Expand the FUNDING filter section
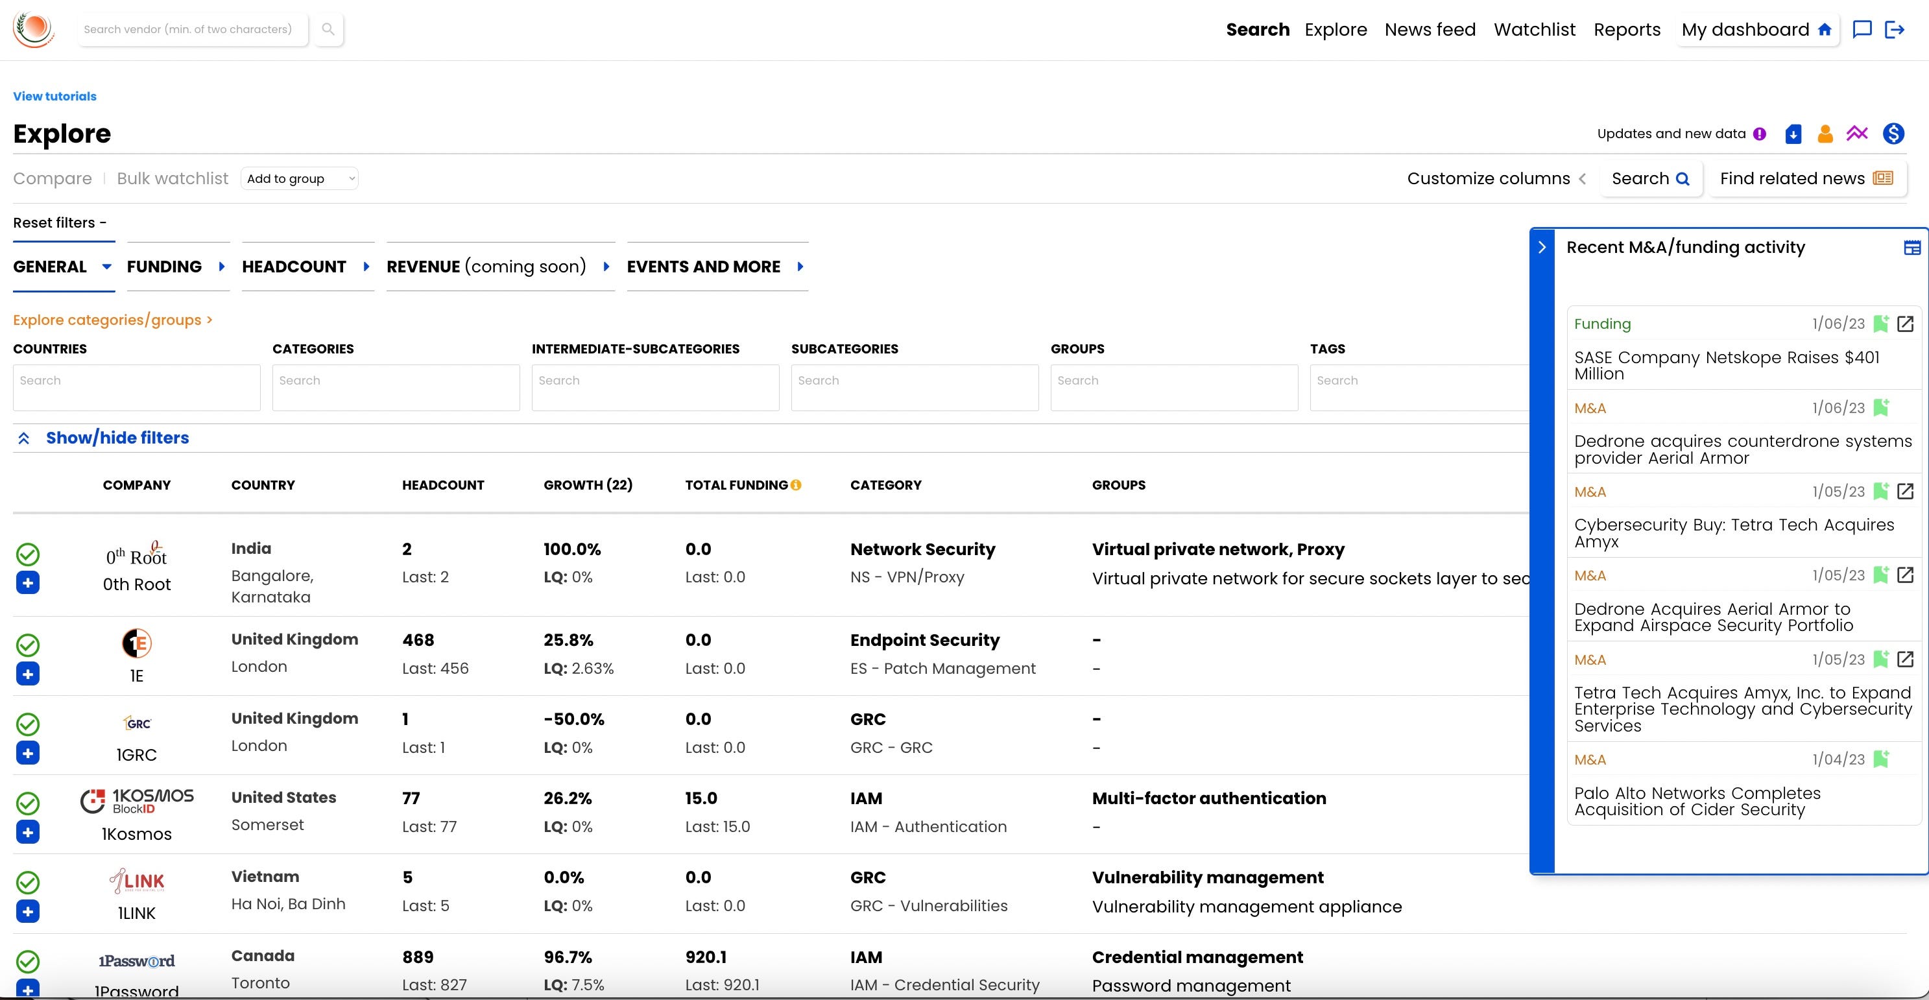1929x1000 pixels. point(178,267)
